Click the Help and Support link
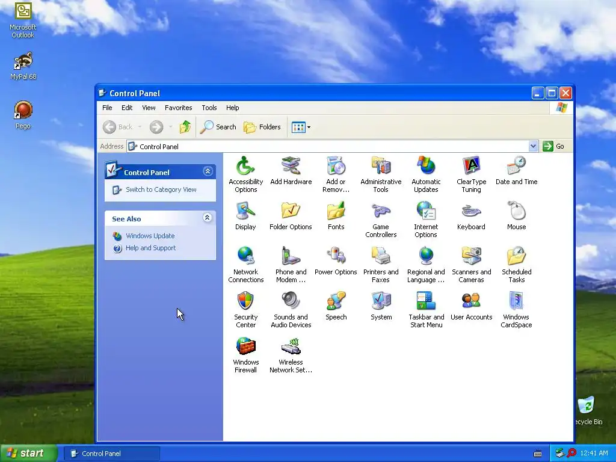616x462 pixels. click(150, 248)
